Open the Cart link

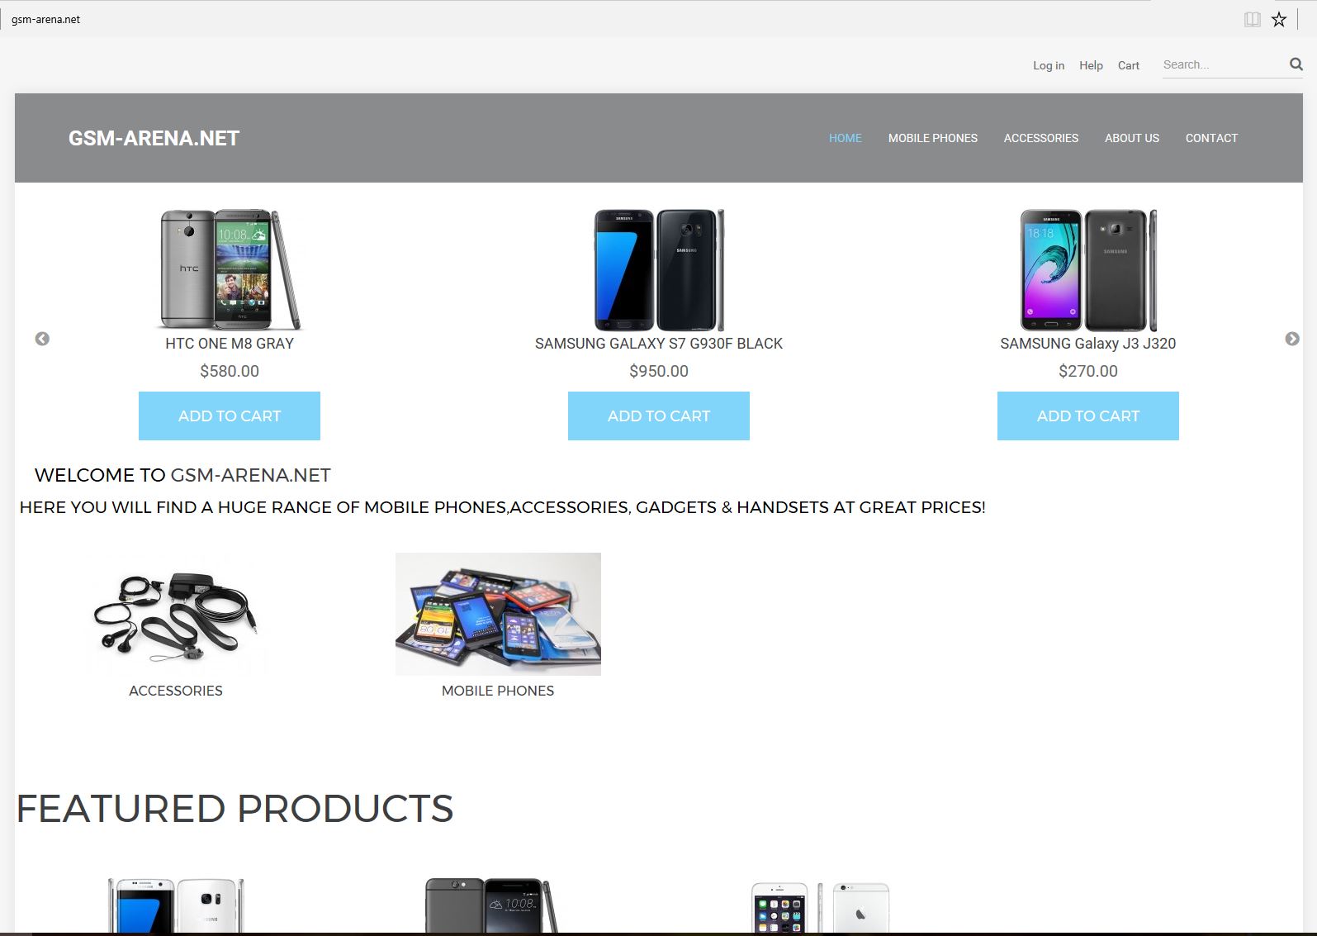(x=1129, y=65)
